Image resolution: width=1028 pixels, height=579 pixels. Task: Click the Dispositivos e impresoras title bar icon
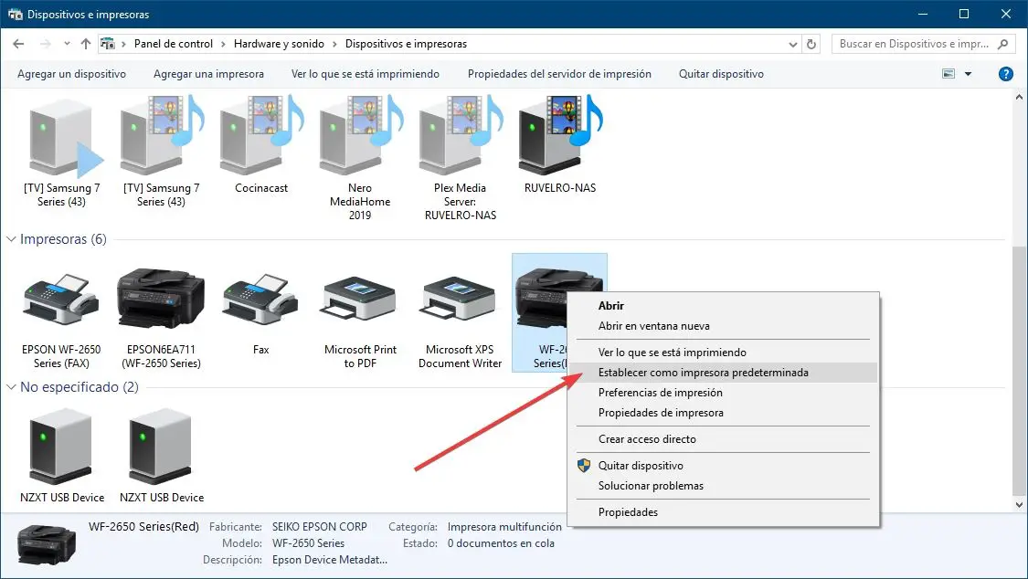click(15, 14)
